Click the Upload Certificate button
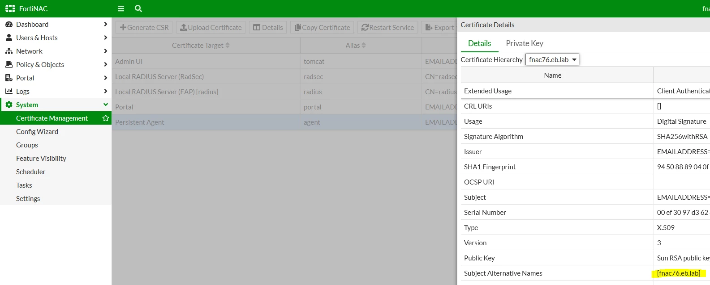This screenshot has height=285, width=710. pyautogui.click(x=211, y=27)
